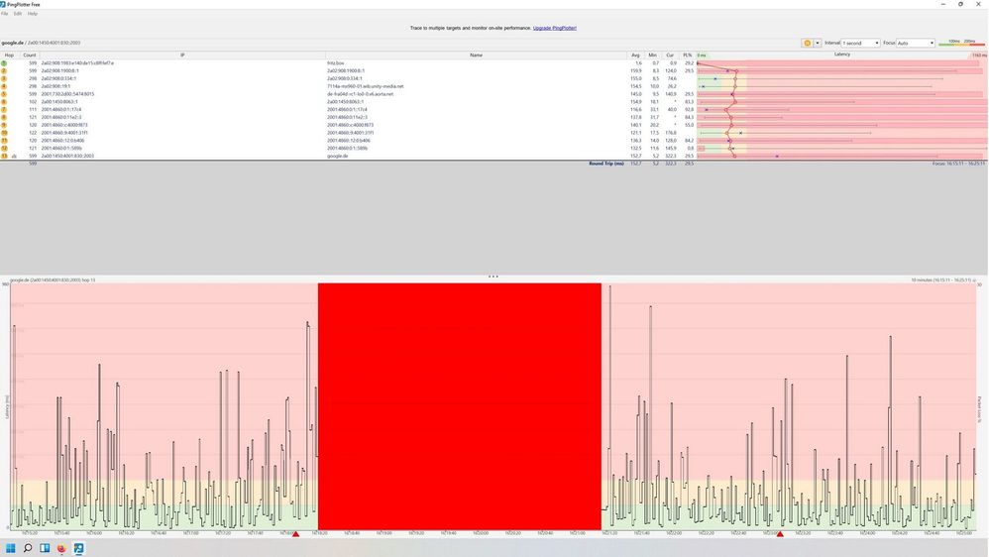The height and width of the screenshot is (557, 989).
Task: Click the pause trace button
Action: (807, 43)
